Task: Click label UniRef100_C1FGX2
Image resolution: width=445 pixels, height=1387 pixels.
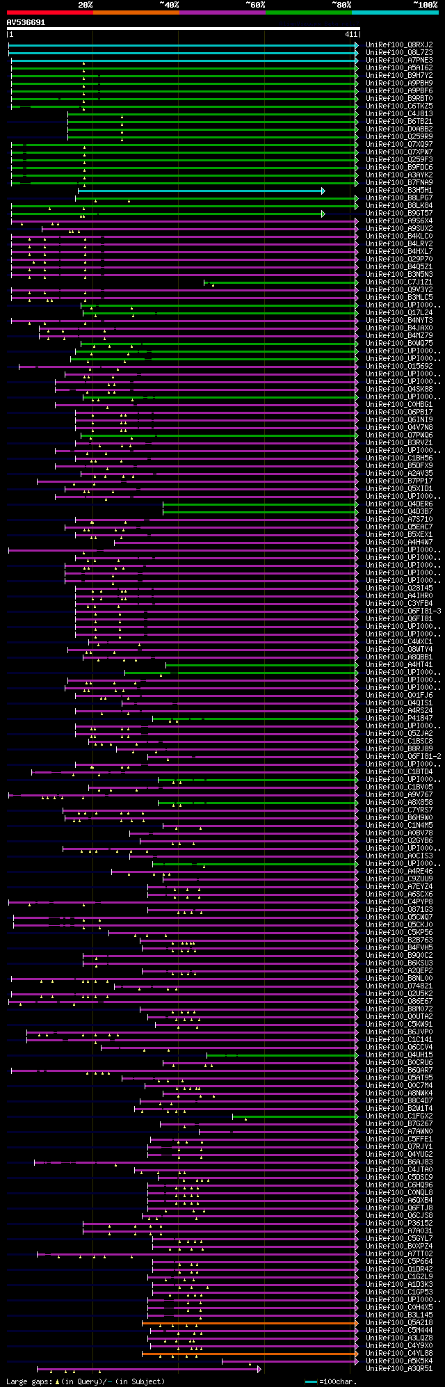Action: point(399,1116)
